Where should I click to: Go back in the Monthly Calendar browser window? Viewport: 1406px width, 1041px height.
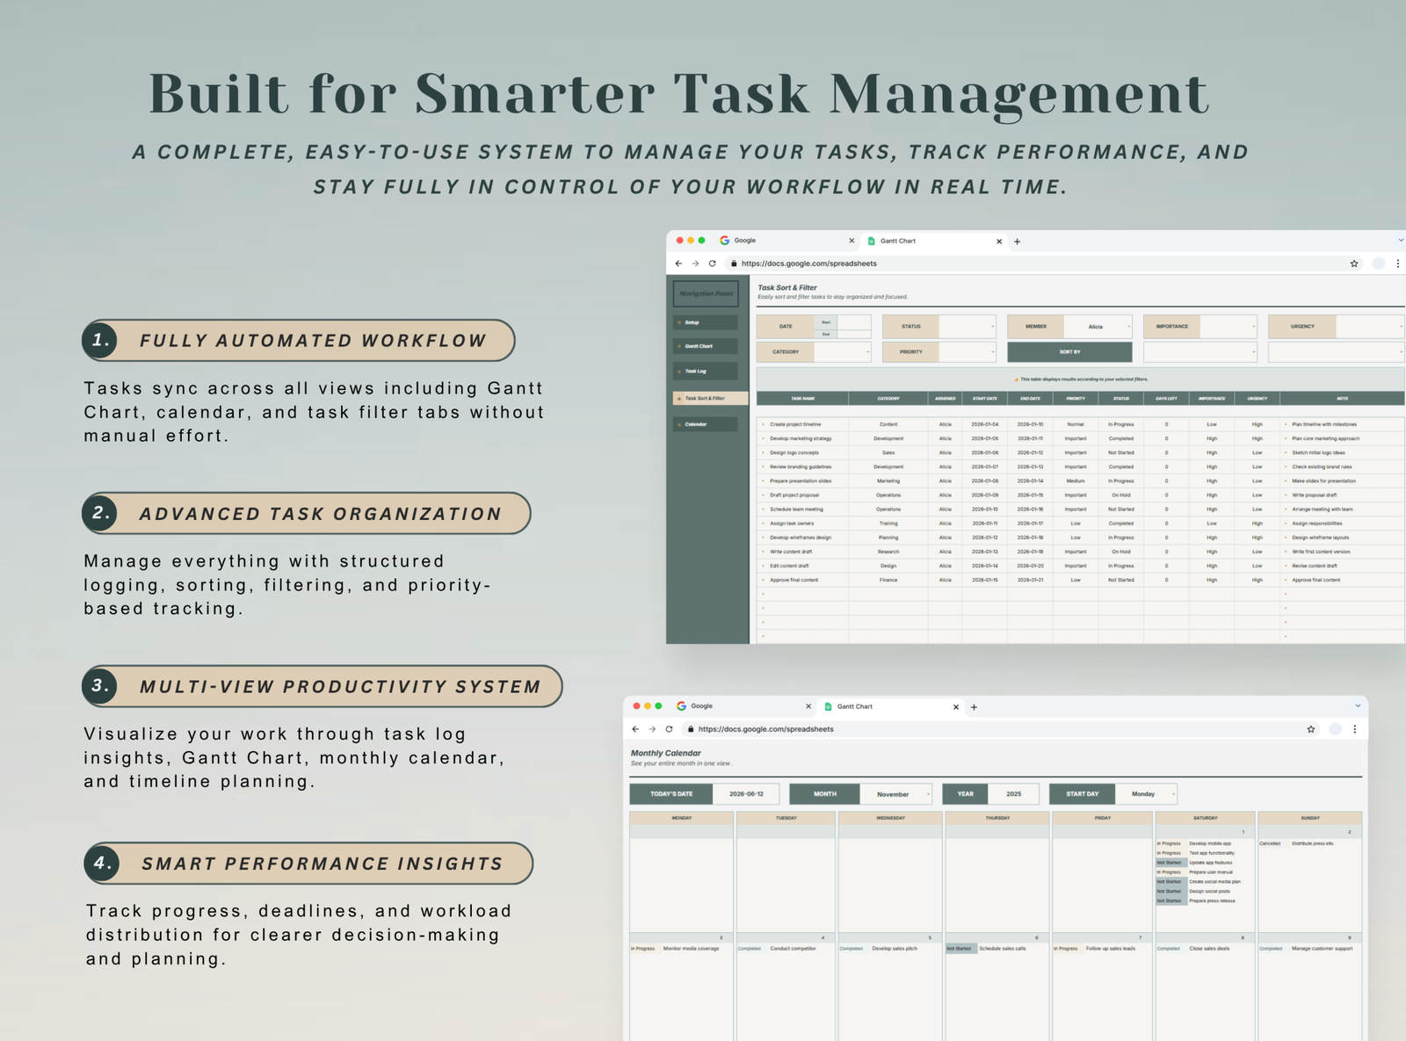(x=635, y=729)
